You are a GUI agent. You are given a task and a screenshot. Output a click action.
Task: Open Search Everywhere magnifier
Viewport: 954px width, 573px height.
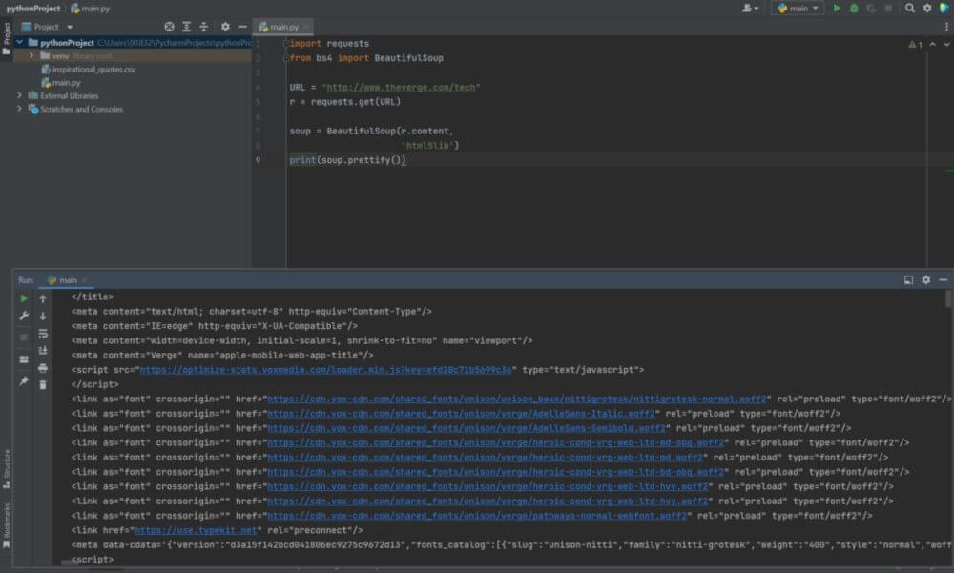point(909,8)
